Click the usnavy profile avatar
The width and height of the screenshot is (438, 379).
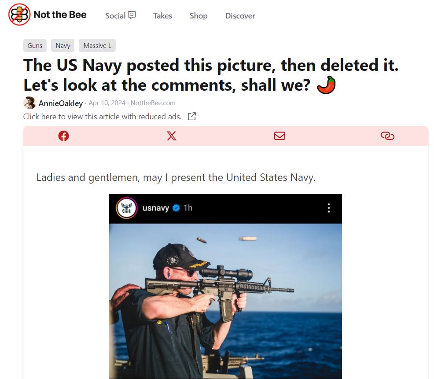coord(126,208)
